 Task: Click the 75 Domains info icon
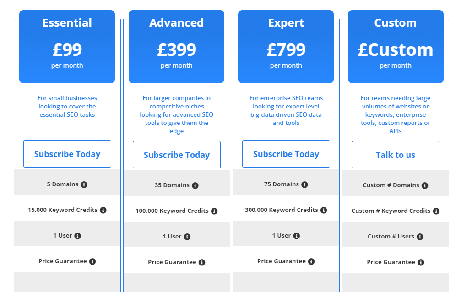305,184
